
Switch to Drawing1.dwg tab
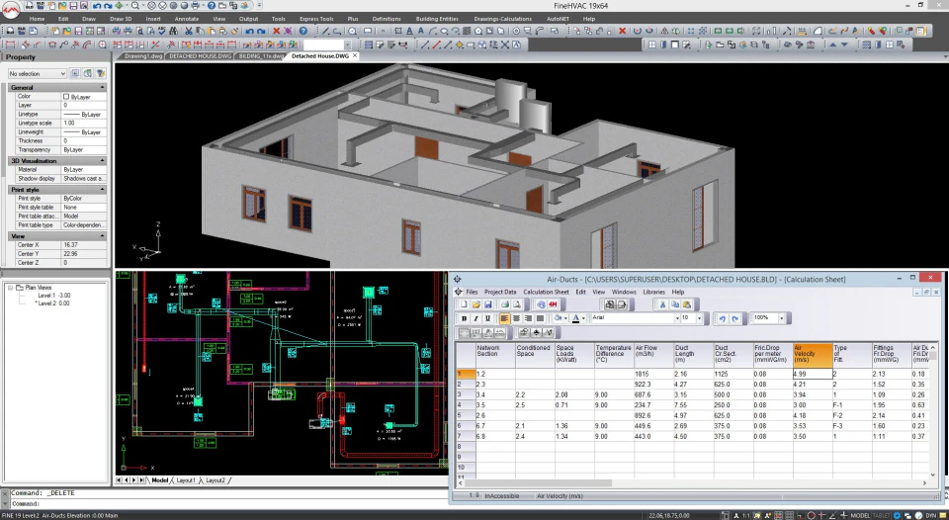[x=142, y=55]
